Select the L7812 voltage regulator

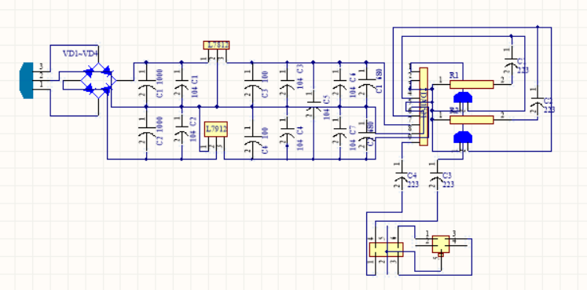pyautogui.click(x=216, y=46)
